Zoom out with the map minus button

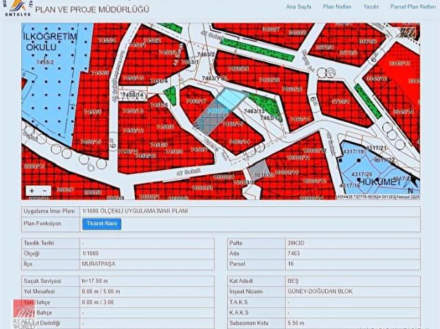coord(45,190)
